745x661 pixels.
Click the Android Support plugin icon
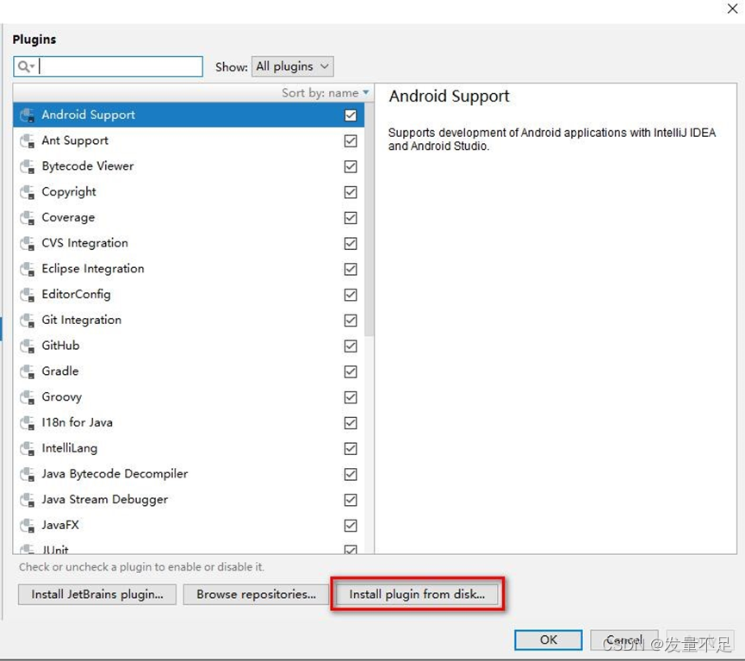click(x=27, y=115)
